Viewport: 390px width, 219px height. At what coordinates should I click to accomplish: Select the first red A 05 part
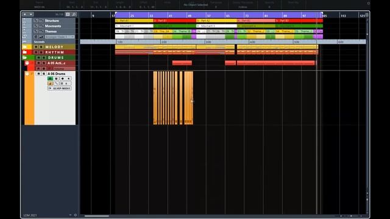pos(182,63)
